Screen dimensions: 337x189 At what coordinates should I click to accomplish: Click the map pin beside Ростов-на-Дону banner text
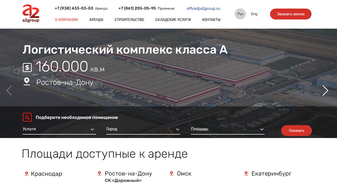pos(27,82)
